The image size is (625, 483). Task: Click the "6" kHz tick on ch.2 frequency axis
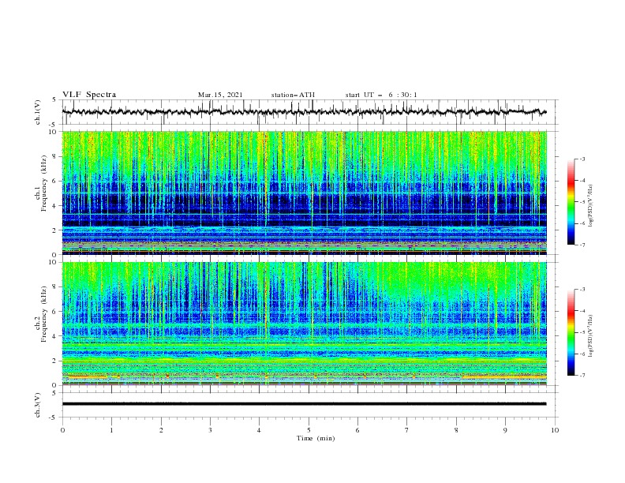55,312
